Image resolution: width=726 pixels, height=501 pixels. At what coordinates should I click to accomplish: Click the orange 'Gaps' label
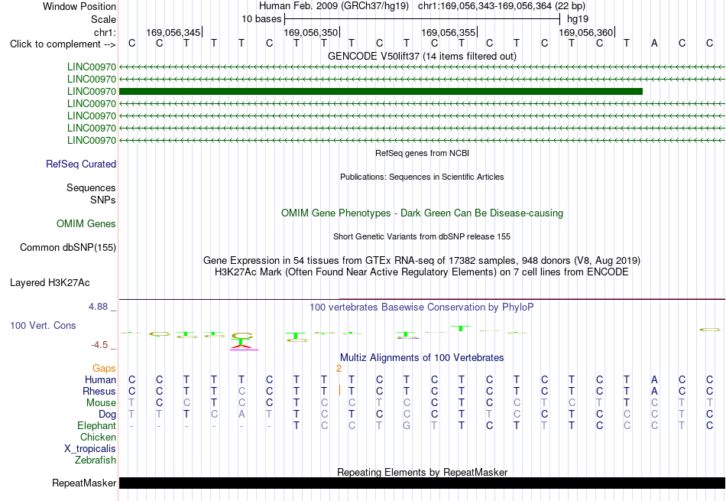(x=104, y=368)
